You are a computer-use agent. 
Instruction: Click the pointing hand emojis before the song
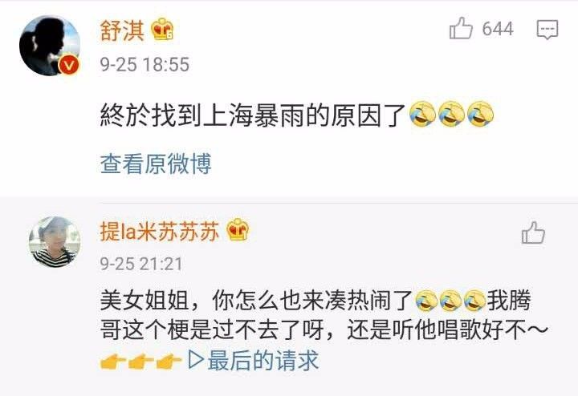point(141,361)
